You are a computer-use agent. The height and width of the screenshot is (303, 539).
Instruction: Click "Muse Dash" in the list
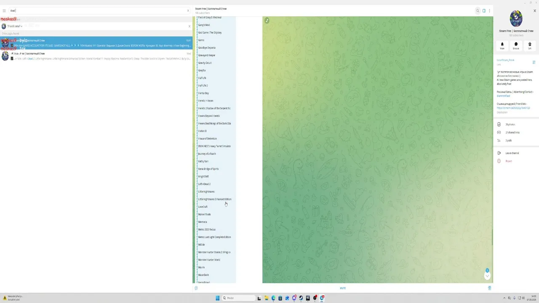[203, 275]
